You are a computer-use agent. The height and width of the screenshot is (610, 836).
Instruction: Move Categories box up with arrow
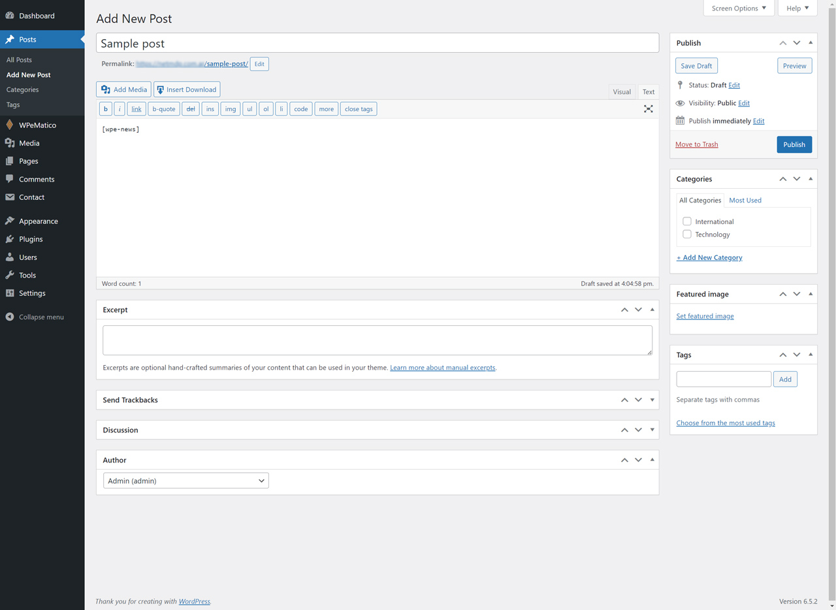pos(783,179)
